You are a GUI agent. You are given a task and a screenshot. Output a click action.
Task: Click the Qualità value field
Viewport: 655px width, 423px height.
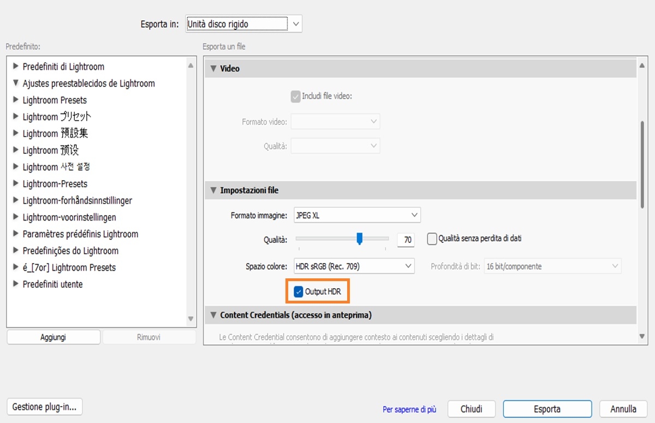click(x=406, y=240)
